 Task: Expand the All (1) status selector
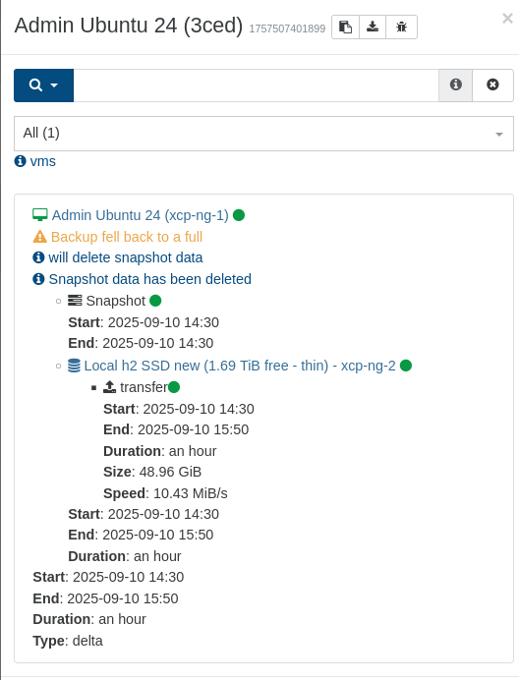pyautogui.click(x=263, y=134)
